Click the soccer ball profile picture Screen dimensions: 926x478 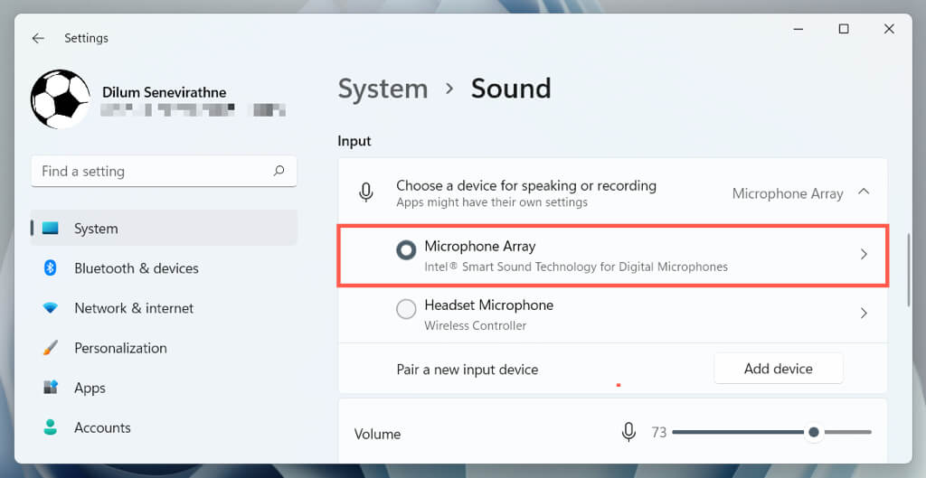(x=61, y=99)
